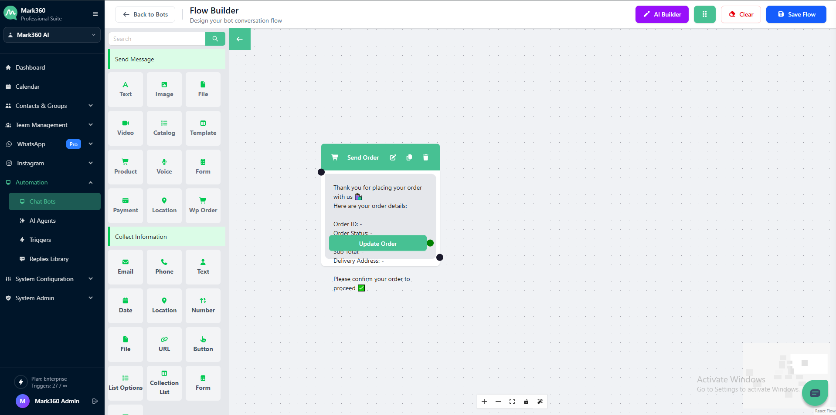The image size is (836, 415).
Task: Collapse the blocks panel with arrow toggle
Action: coord(239,39)
